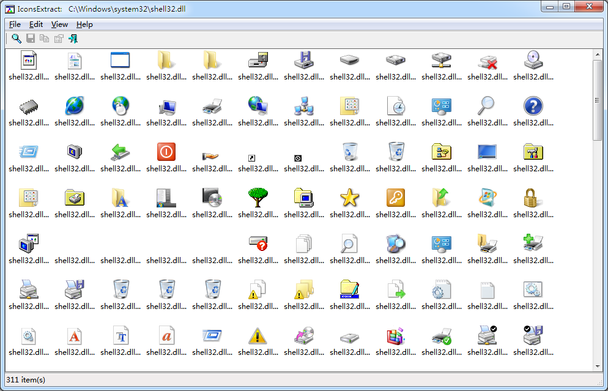Select the orange key icon
Image resolution: width=608 pixels, height=391 pixels.
coord(396,198)
